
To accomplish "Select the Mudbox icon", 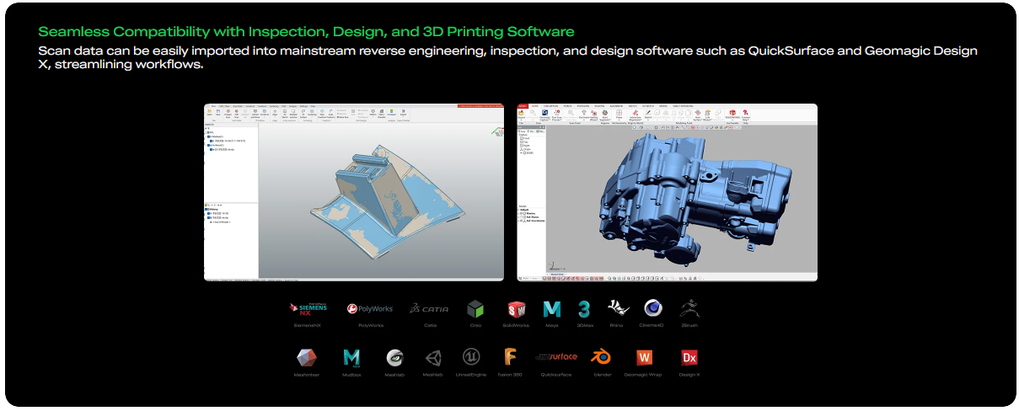I will [351, 358].
